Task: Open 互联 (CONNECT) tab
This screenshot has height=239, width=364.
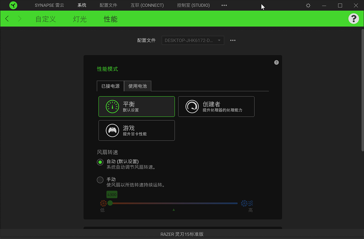Action: [147, 5]
